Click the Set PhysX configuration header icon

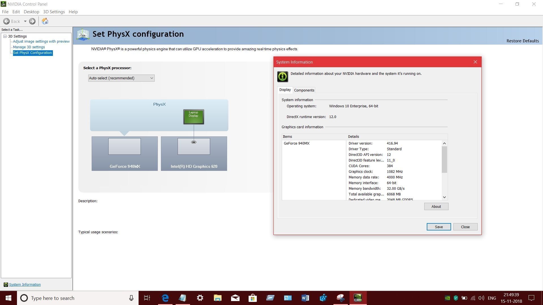[x=83, y=34]
